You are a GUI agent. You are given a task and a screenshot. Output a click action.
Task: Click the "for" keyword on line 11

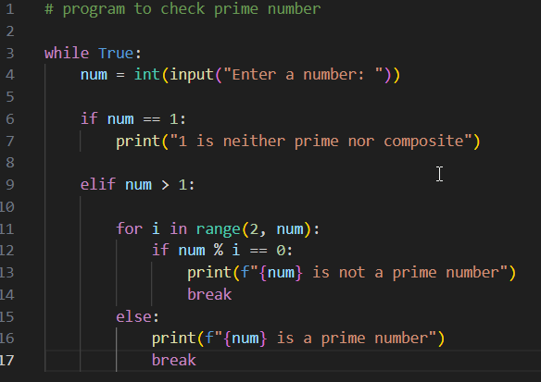[130, 228]
